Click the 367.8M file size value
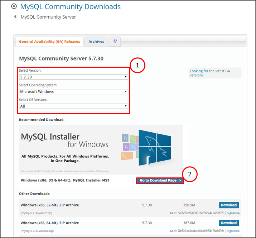Screen dimensions: 256x238 [189, 223]
